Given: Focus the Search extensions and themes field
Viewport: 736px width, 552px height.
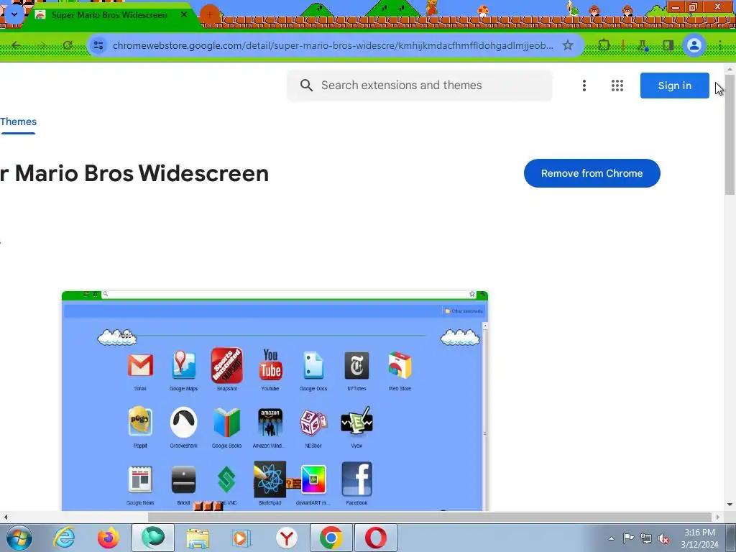Looking at the screenshot, I should pos(419,86).
